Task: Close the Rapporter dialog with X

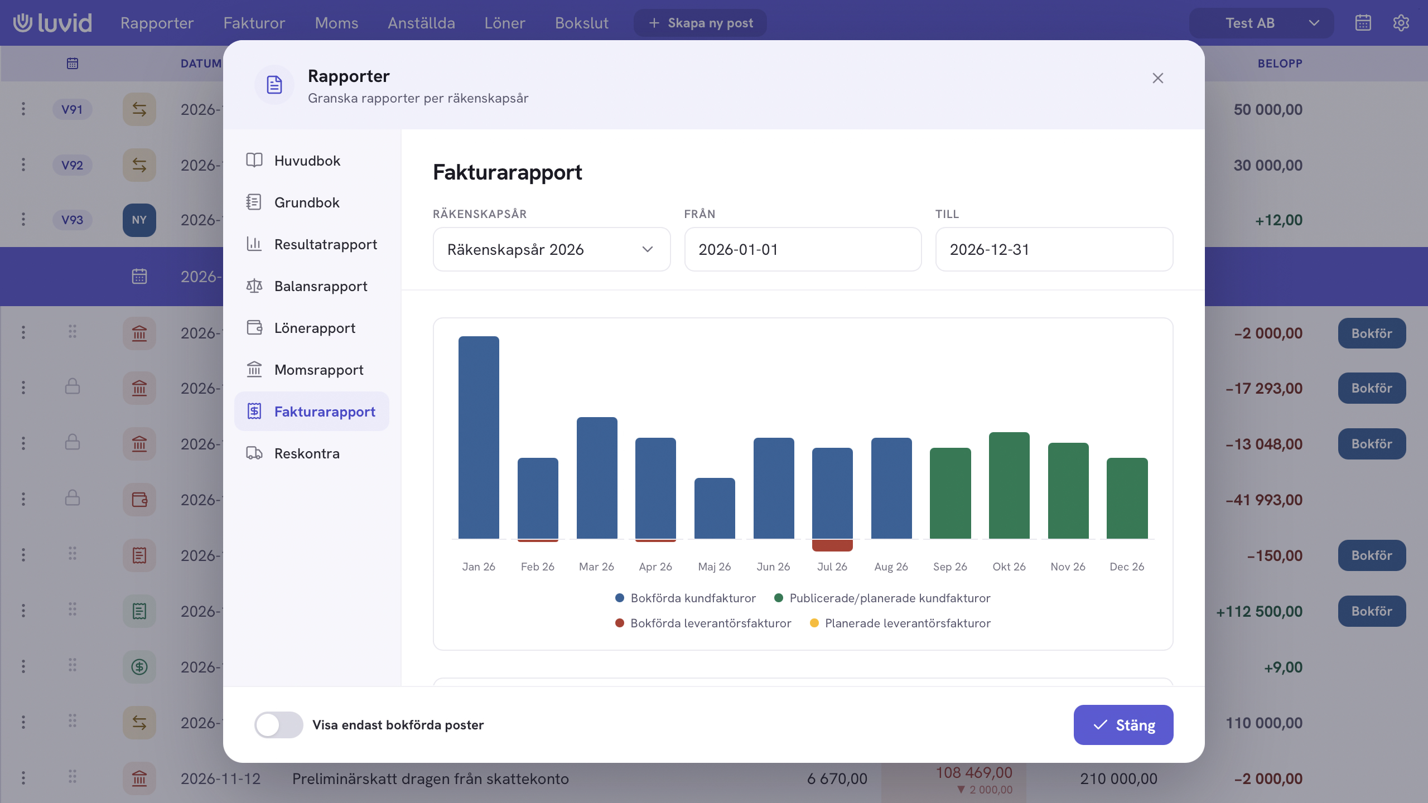Action: pyautogui.click(x=1158, y=78)
